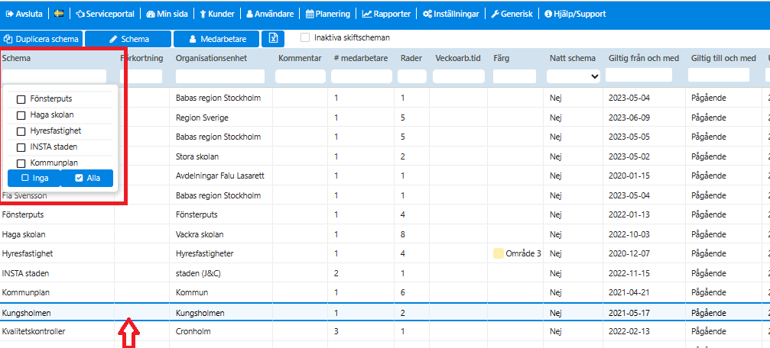Click the Hyresfastigheter organisation cell
This screenshot has height=348, width=770.
pyautogui.click(x=204, y=253)
